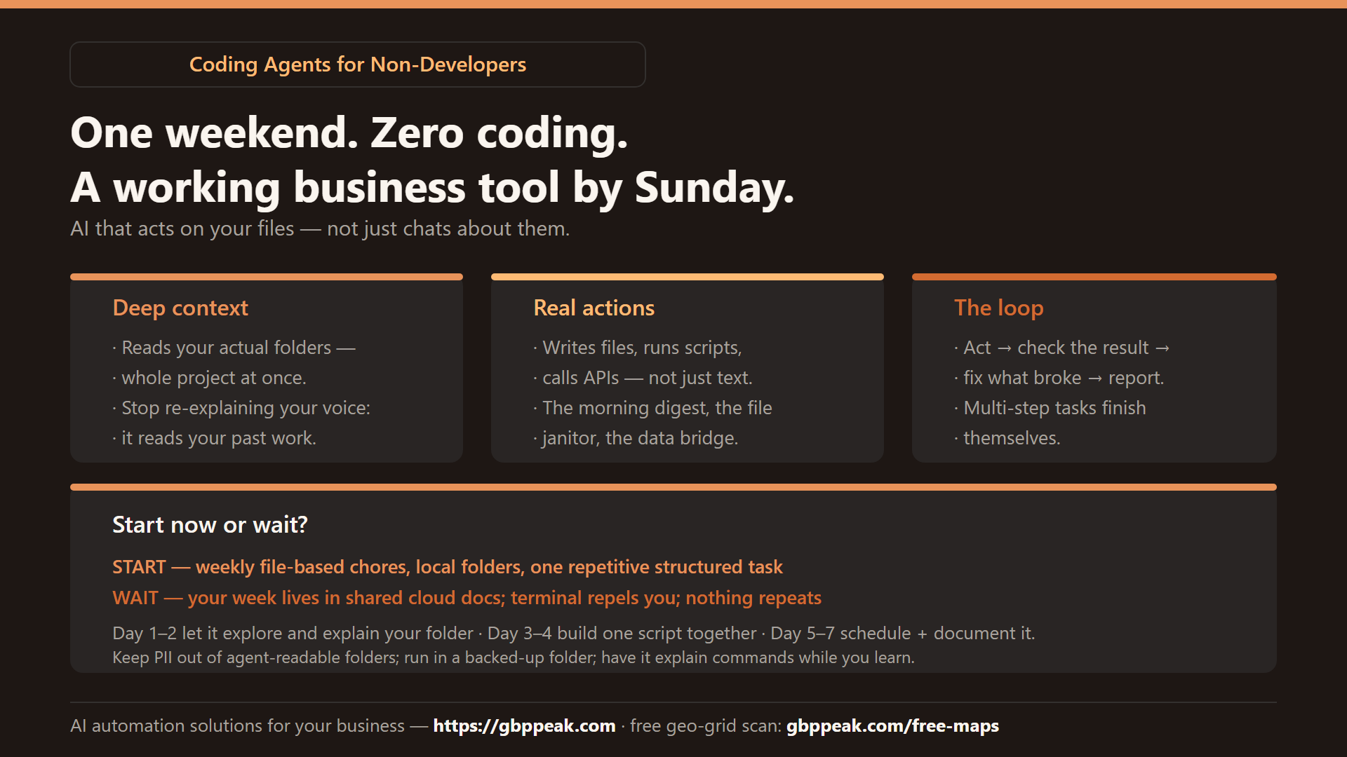Click 'Writes files, runs scripts,' bullet
1347x757 pixels.
[x=638, y=348]
